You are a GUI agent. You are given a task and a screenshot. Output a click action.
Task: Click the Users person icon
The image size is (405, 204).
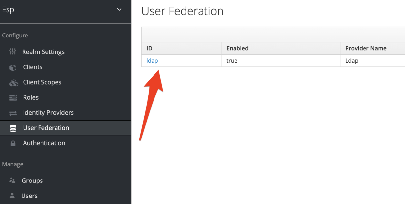pos(12,196)
